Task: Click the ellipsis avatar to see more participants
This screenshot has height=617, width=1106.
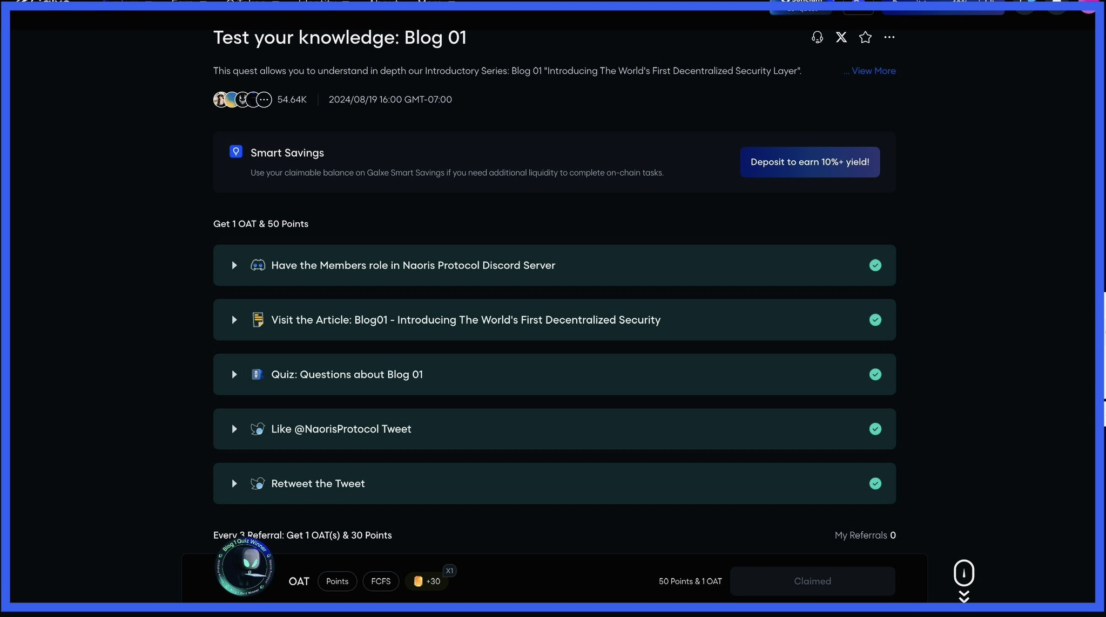Action: pyautogui.click(x=264, y=100)
